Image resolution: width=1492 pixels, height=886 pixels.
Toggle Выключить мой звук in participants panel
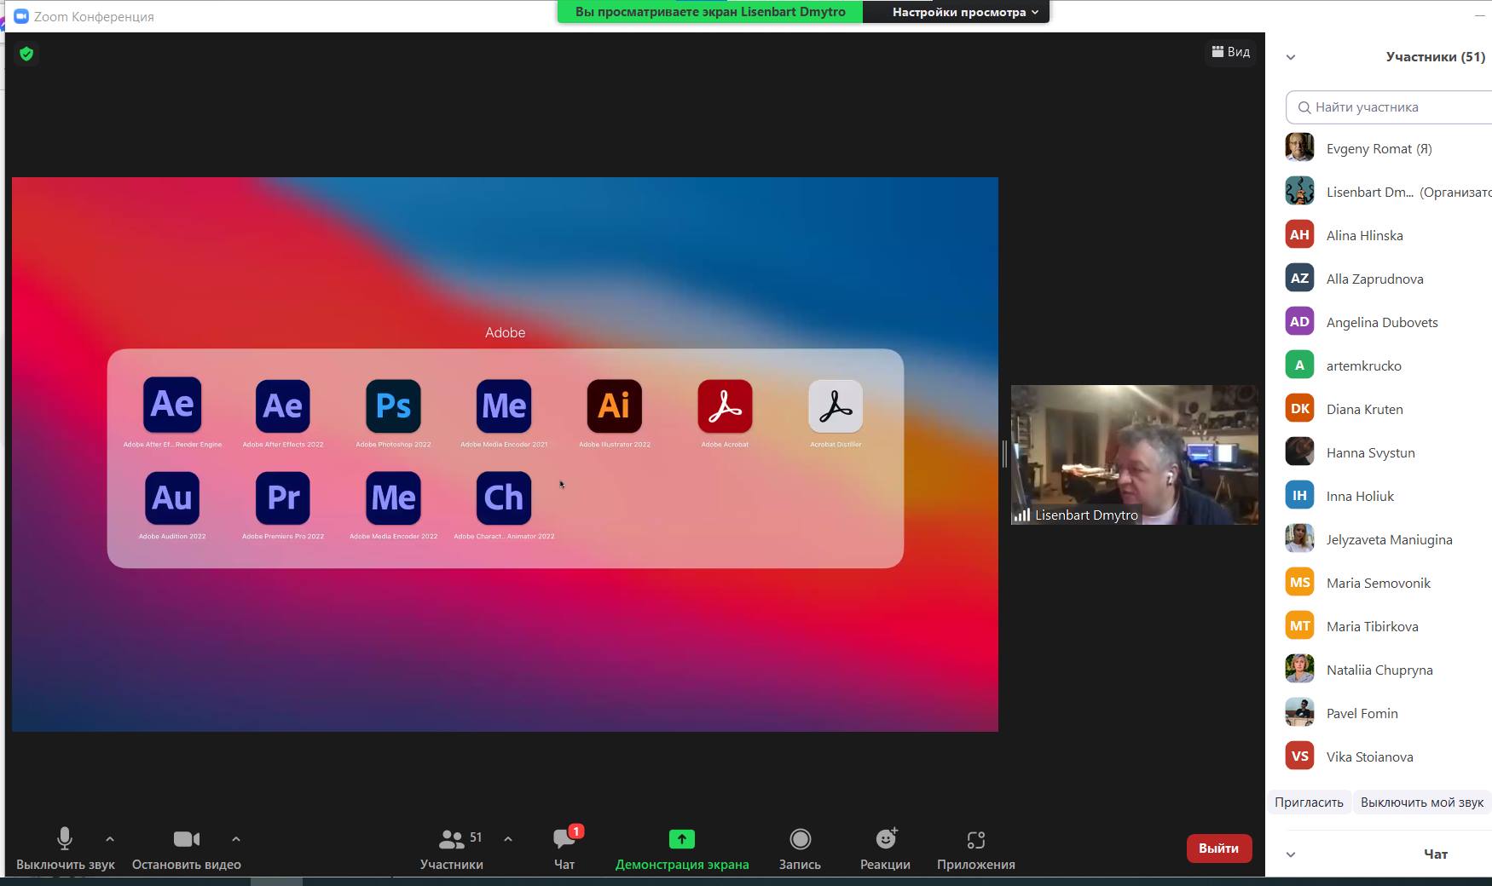(x=1421, y=802)
